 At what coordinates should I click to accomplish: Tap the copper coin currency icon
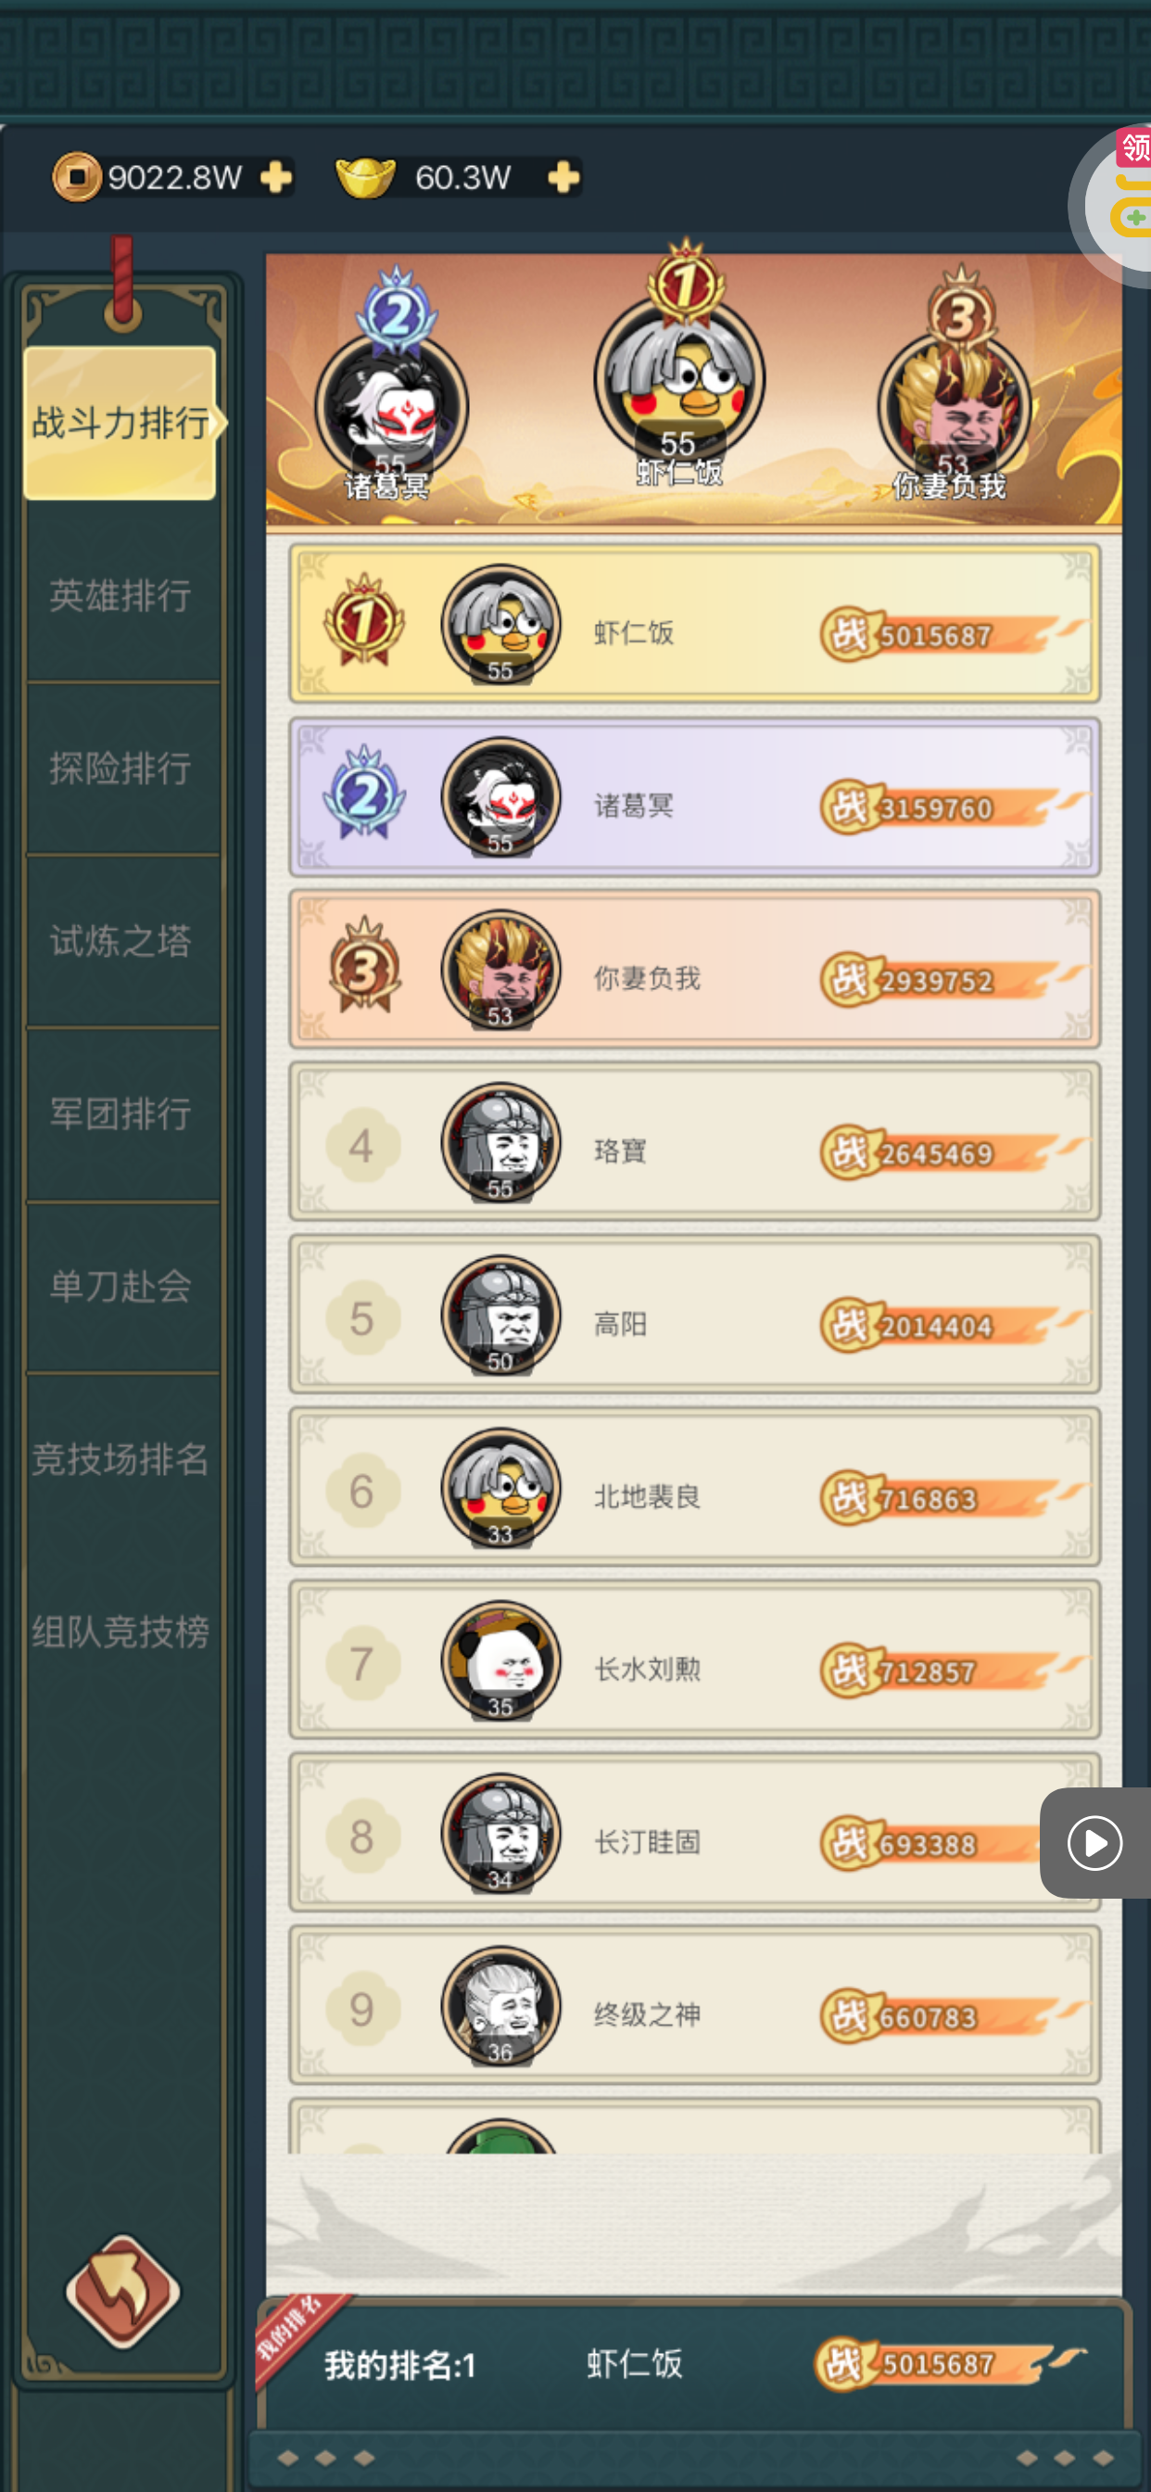point(76,177)
